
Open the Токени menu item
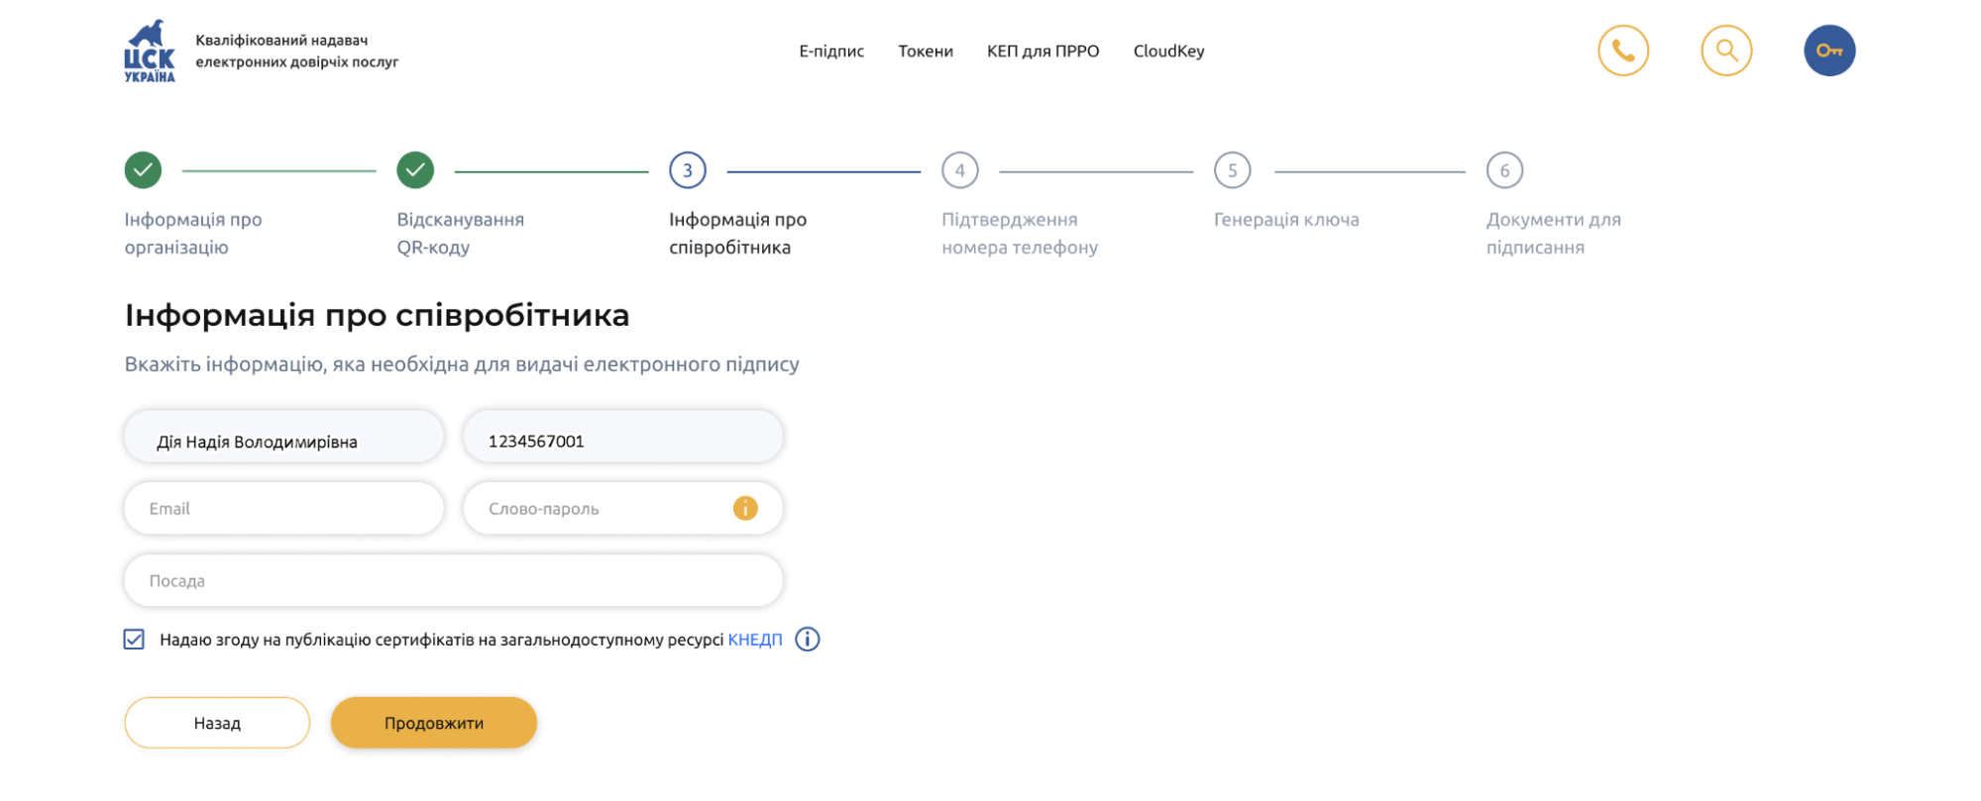926,51
